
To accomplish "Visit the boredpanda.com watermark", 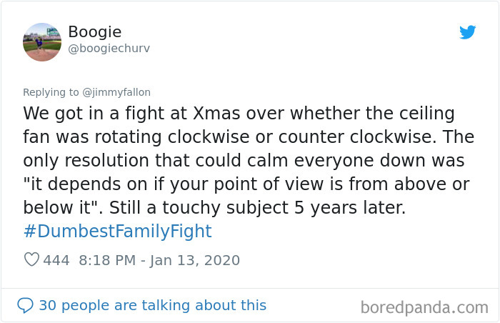I will (424, 308).
